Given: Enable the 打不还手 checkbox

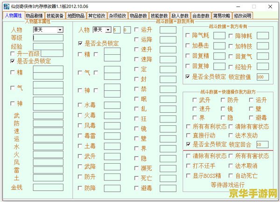Looking at the screenshot, I should (x=188, y=166).
